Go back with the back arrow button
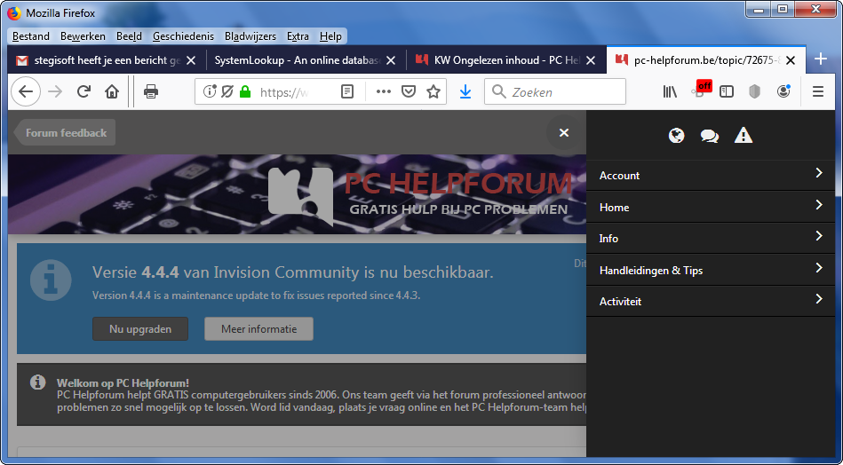 [25, 91]
